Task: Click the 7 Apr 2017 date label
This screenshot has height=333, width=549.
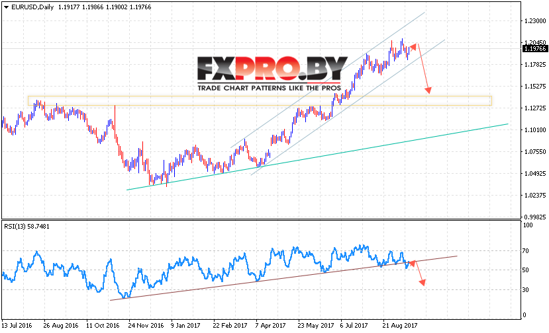Action: point(270,325)
